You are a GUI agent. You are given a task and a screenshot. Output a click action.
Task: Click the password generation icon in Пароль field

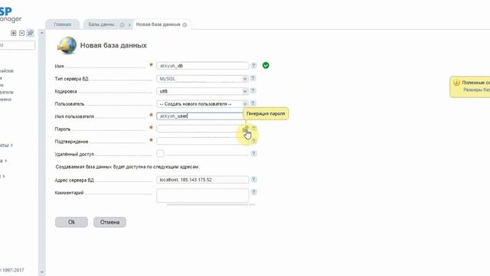(x=246, y=128)
